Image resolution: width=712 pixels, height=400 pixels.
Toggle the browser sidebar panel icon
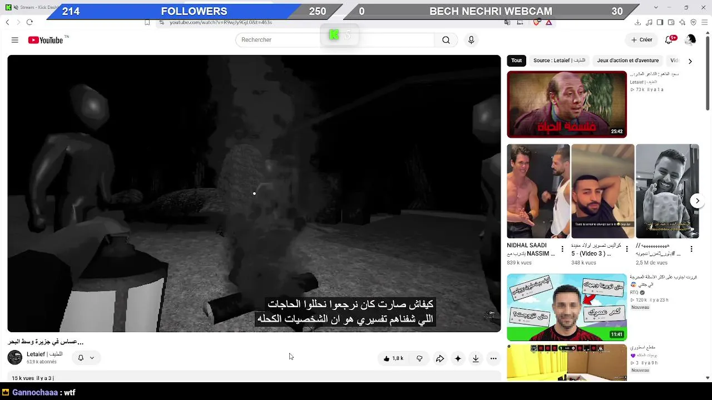pyautogui.click(x=660, y=22)
